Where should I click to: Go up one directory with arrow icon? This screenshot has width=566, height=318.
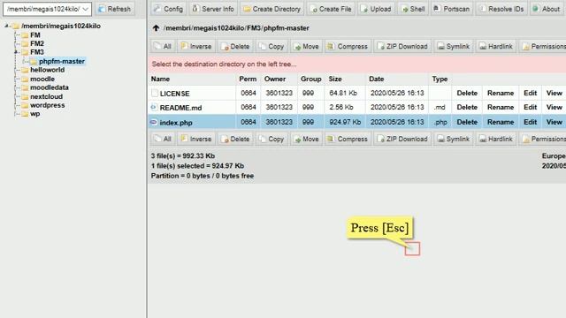156,27
